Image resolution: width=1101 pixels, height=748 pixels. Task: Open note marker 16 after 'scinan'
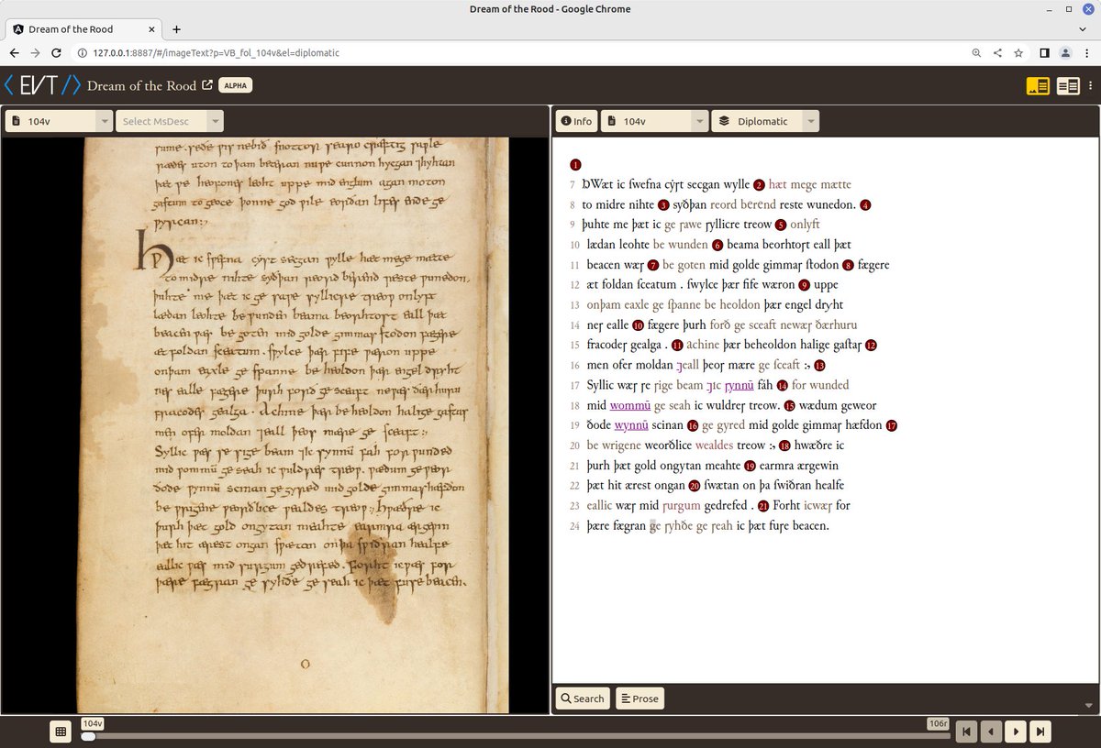(x=693, y=425)
